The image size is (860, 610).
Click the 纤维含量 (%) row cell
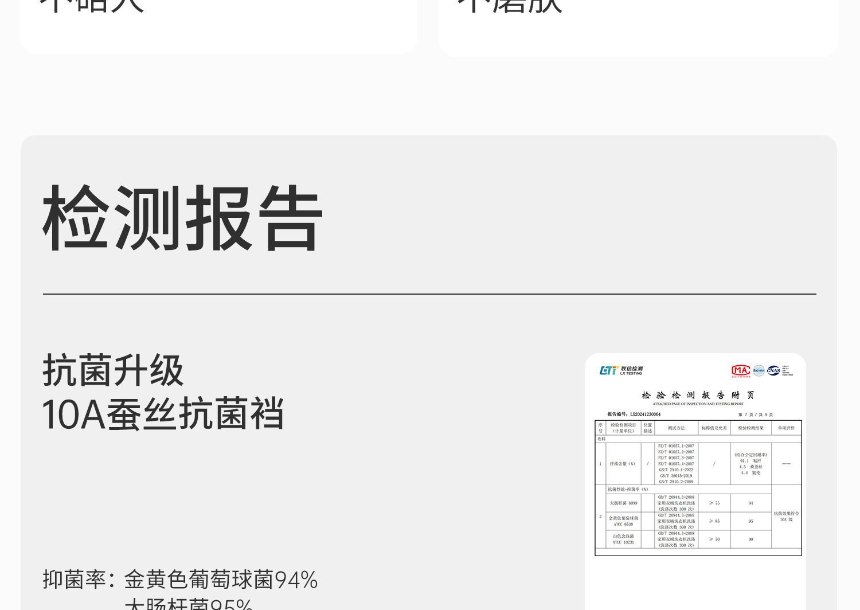[x=623, y=463]
